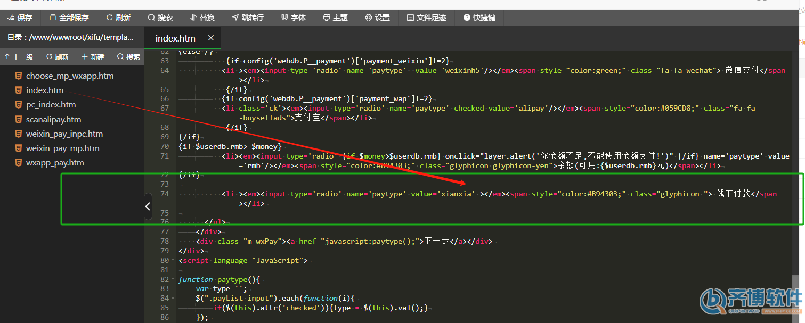The width and height of the screenshot is (805, 323).
Task: Switch to the index.htm tab
Action: (x=175, y=38)
